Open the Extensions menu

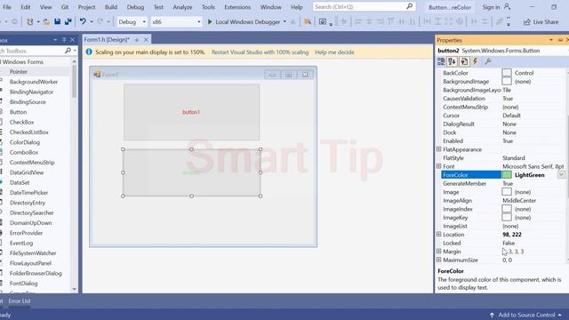[237, 7]
